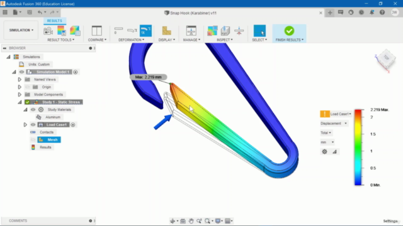Image resolution: width=403 pixels, height=226 pixels.
Task: Click the displacement color legend bar
Action: pos(358,148)
